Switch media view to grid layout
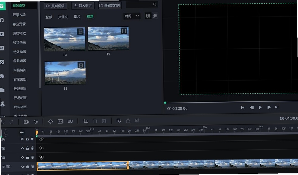Image resolution: width=298 pixels, height=175 pixels. click(x=148, y=16)
